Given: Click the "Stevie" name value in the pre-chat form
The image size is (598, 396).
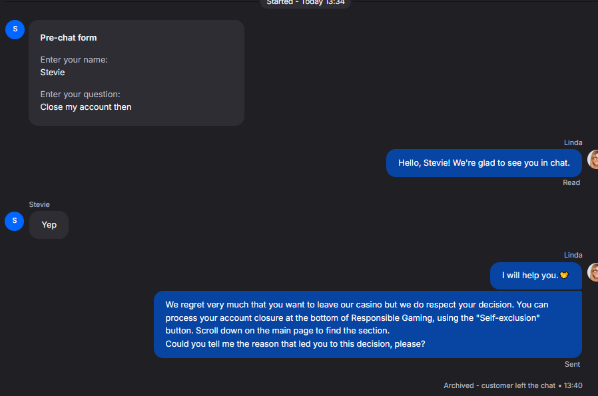Looking at the screenshot, I should pos(53,72).
